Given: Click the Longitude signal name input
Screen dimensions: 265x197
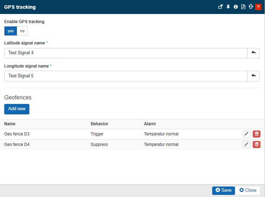Looking at the screenshot, I should coord(126,76).
